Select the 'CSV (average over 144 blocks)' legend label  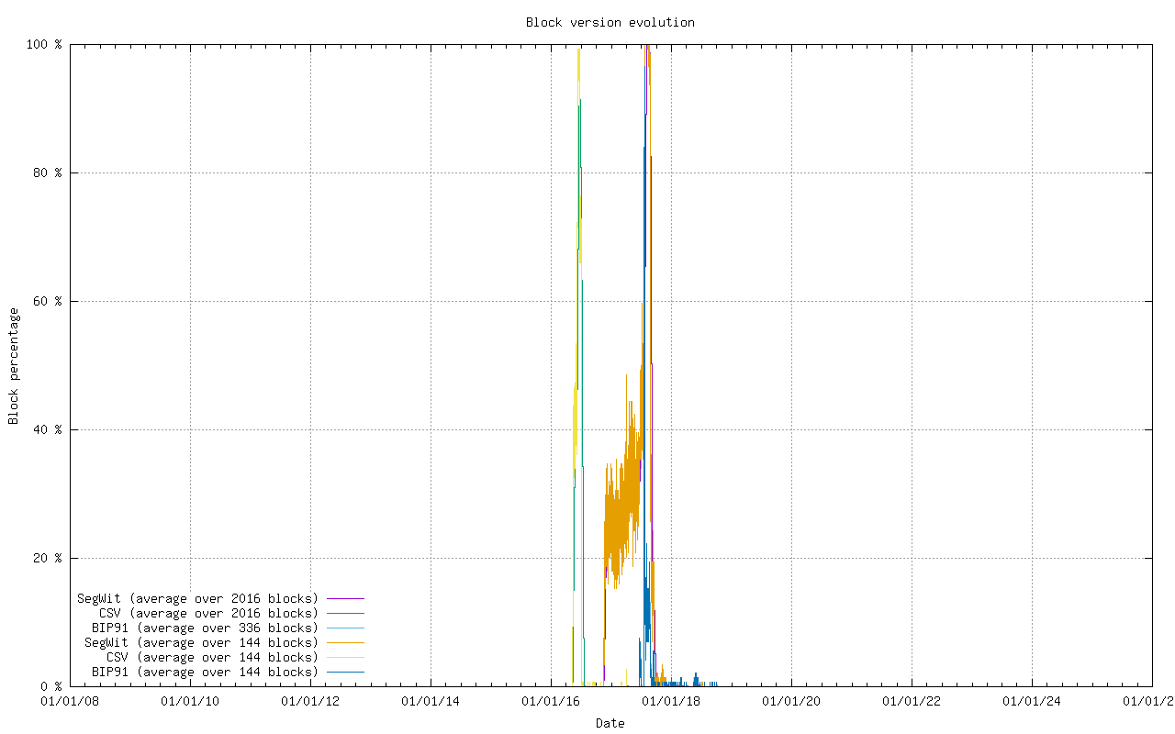[212, 657]
